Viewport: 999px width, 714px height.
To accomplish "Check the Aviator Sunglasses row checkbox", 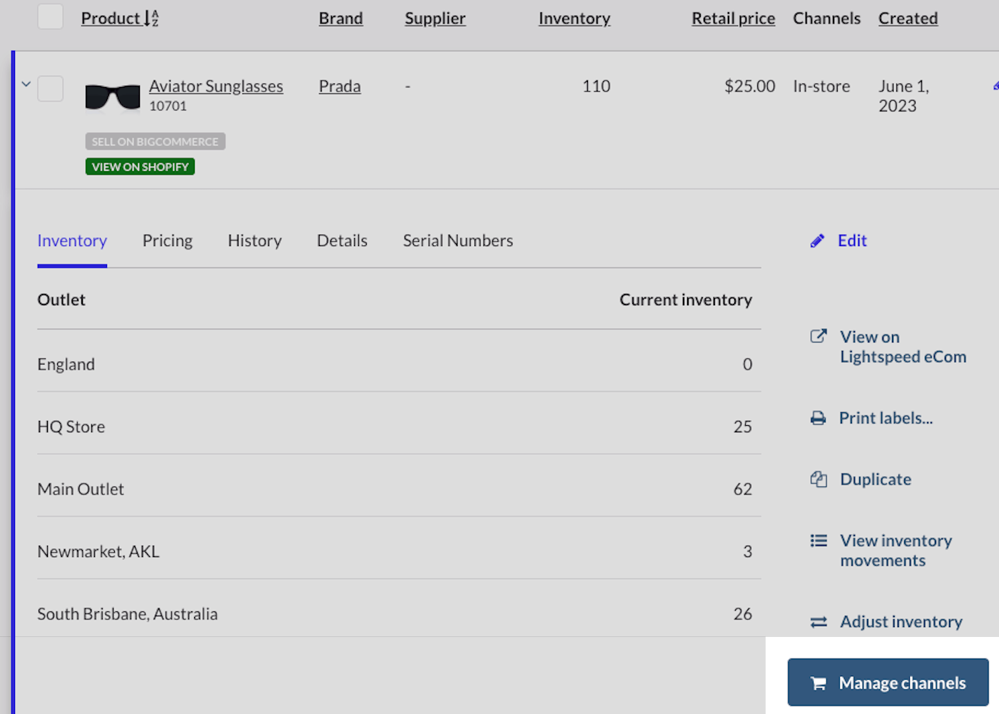I will pyautogui.click(x=51, y=89).
